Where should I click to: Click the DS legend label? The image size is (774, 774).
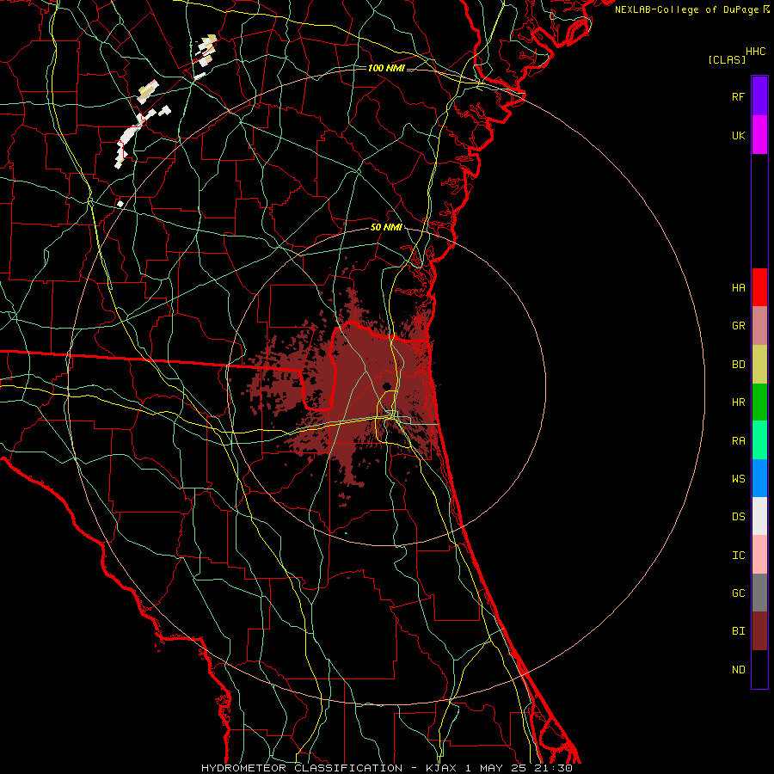pos(738,516)
